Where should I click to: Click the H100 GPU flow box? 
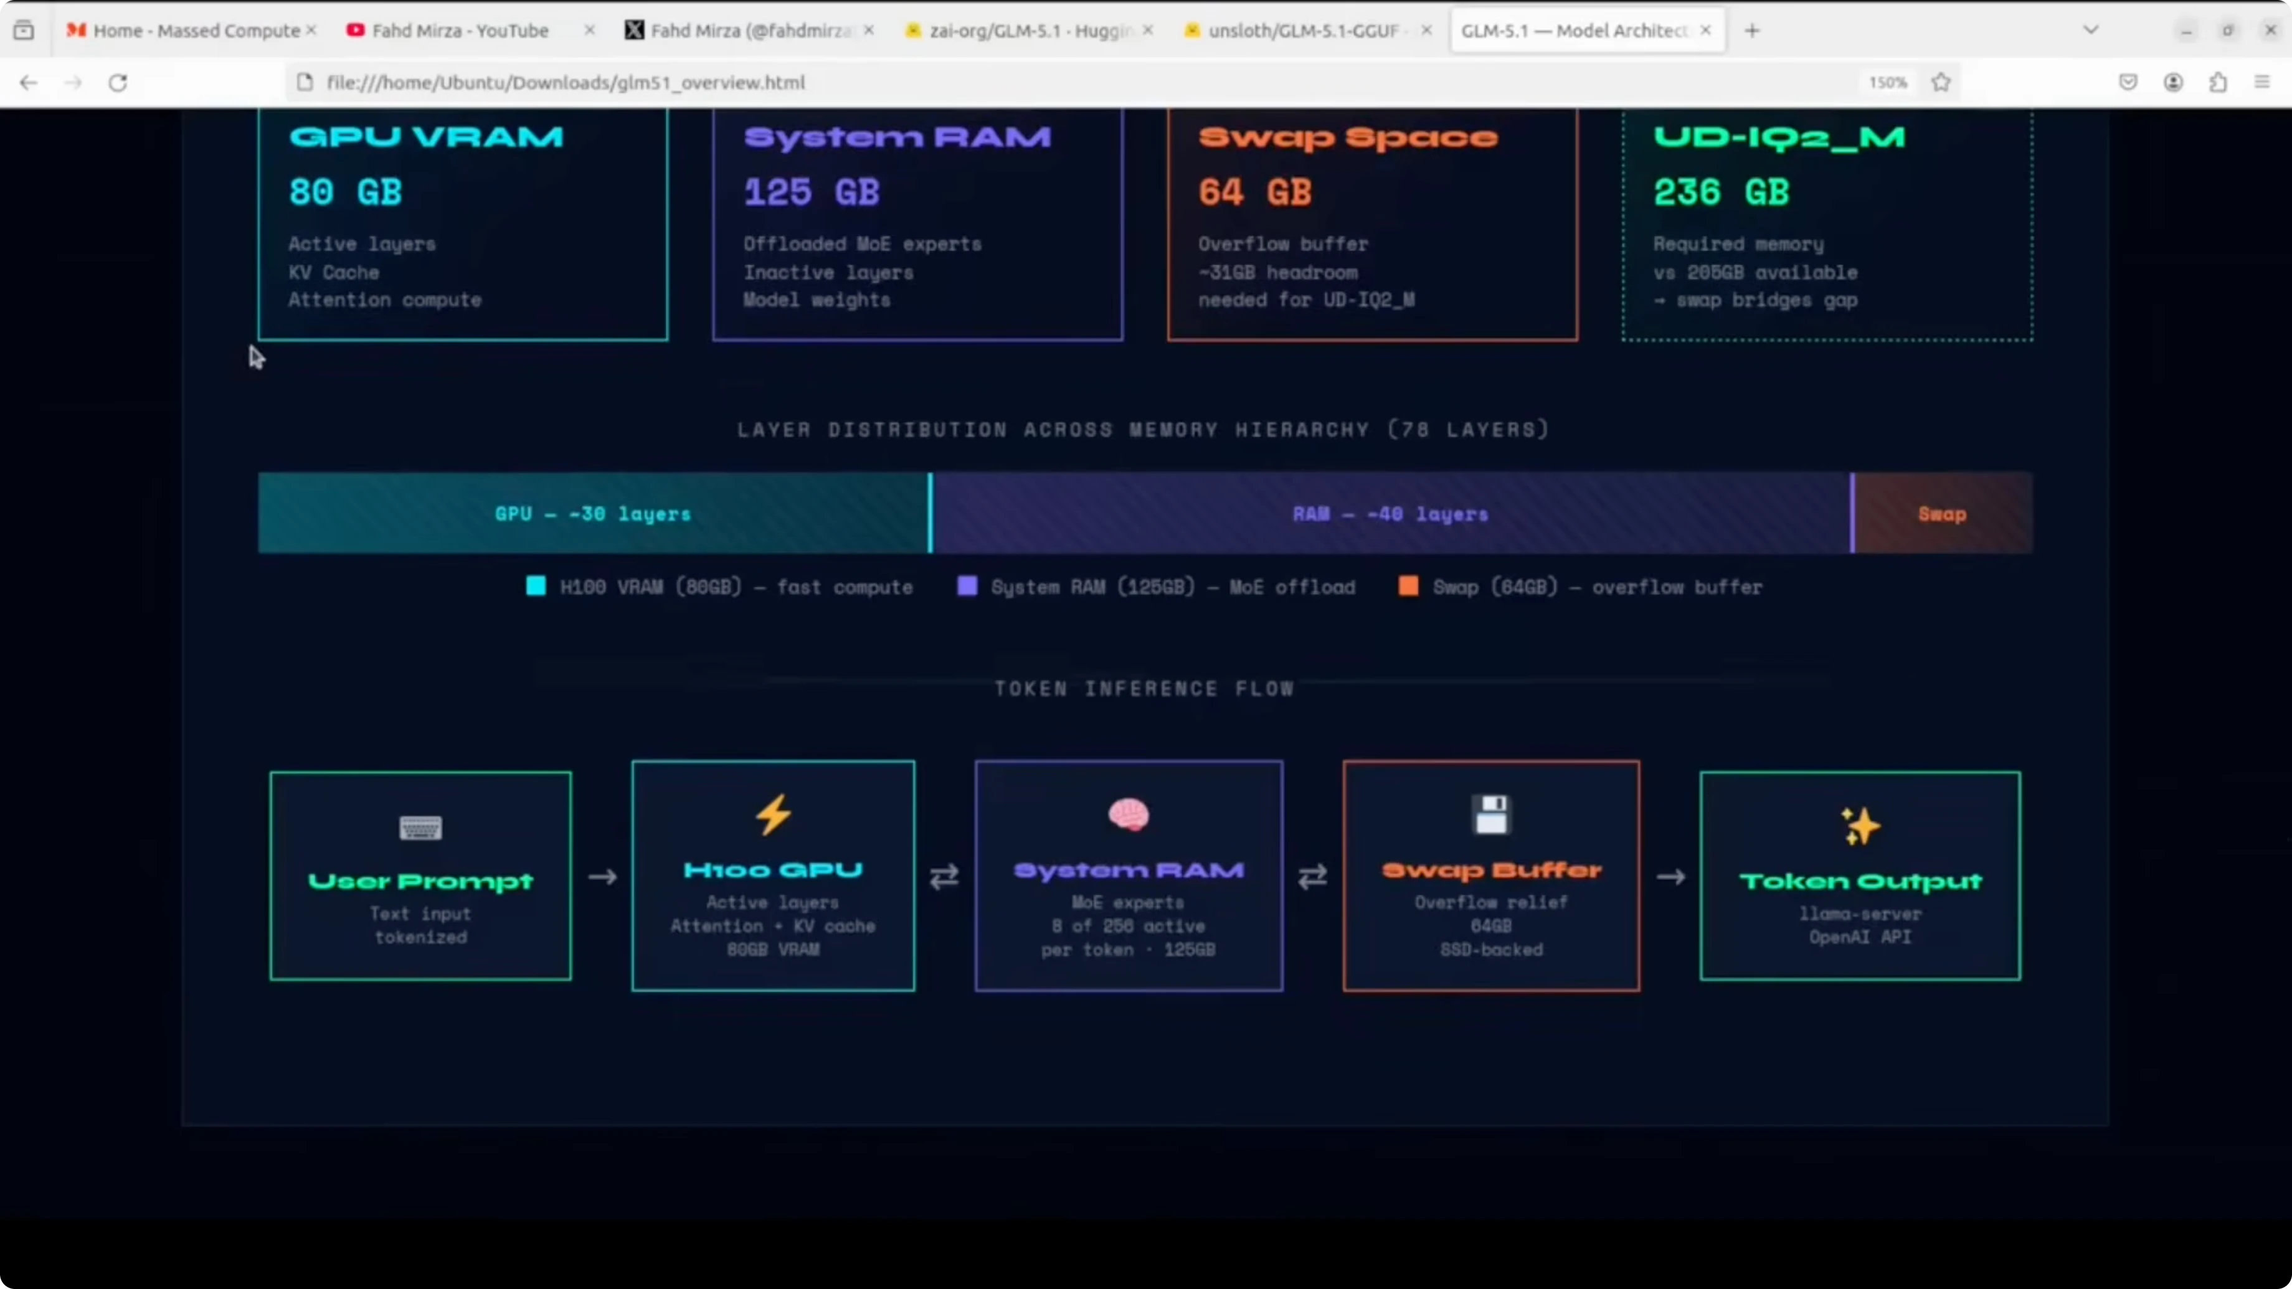tap(772, 876)
